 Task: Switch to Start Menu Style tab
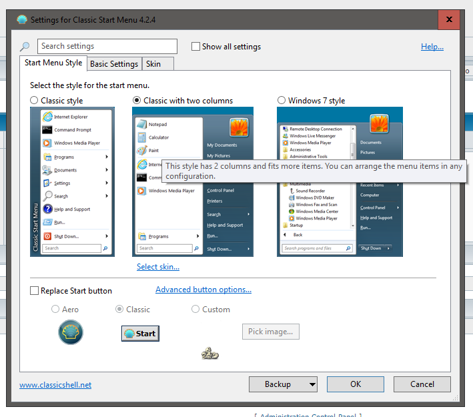click(x=53, y=63)
